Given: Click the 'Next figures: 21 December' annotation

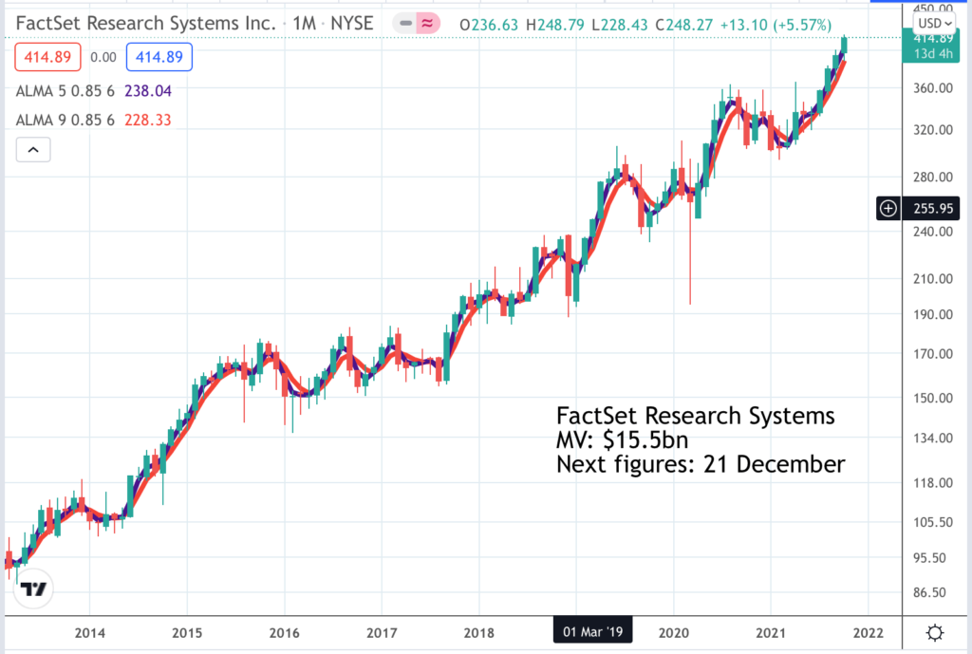Looking at the screenshot, I should [701, 464].
